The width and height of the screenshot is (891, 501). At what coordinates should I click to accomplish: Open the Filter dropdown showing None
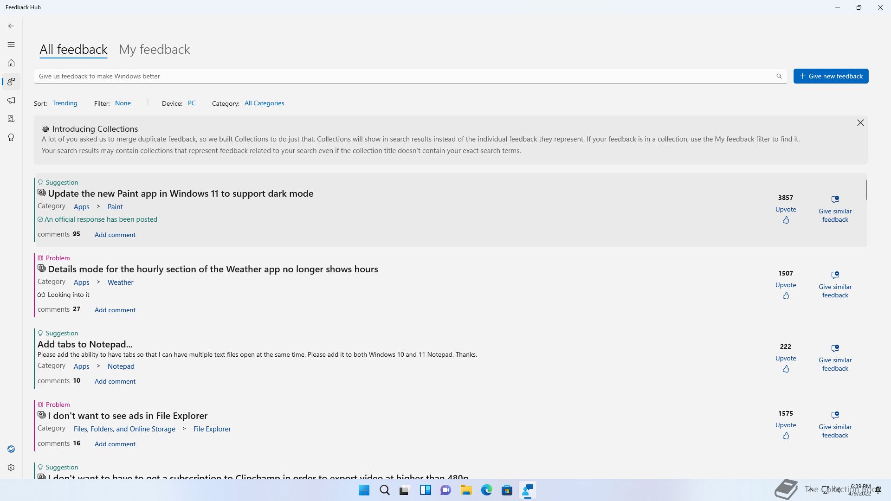pyautogui.click(x=123, y=103)
